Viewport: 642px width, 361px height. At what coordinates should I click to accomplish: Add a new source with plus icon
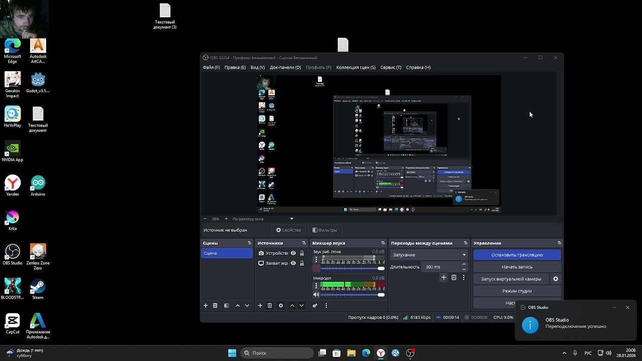click(260, 305)
